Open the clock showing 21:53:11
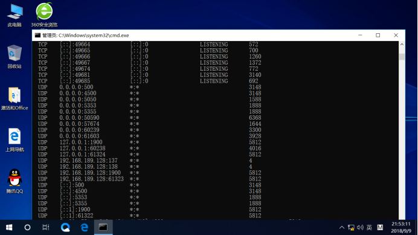This screenshot has width=418, height=235. pos(401,227)
